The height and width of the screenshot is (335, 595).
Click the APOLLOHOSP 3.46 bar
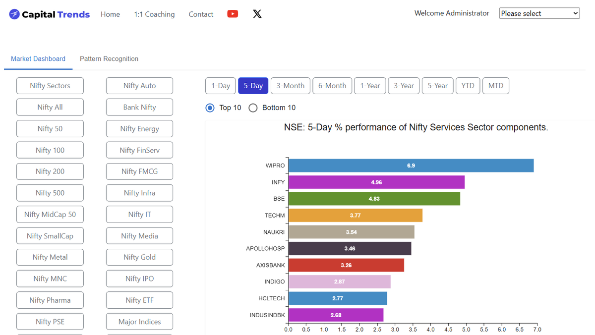[x=350, y=249]
